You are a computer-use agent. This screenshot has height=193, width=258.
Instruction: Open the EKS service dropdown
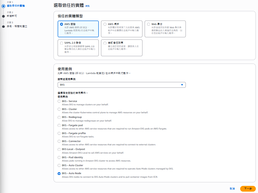(122, 85)
